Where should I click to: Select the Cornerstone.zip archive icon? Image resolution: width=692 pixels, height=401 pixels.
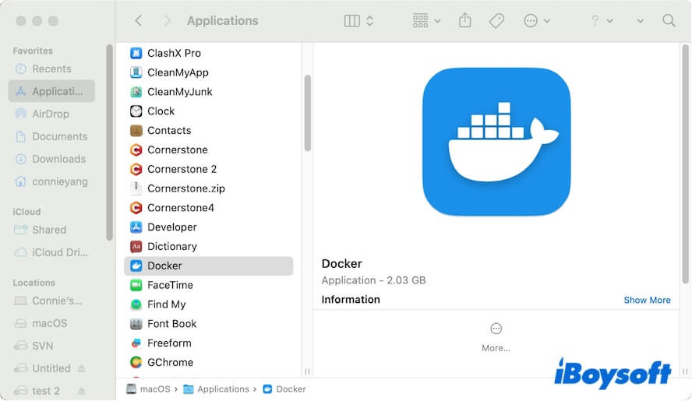point(136,188)
